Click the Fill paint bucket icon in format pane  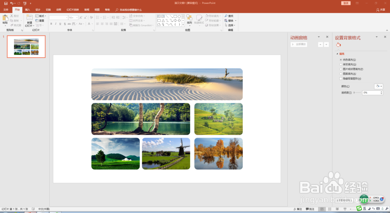338,45
